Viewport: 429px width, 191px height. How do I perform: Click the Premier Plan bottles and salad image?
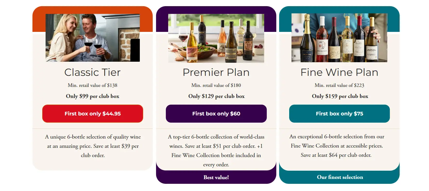pyautogui.click(x=216, y=38)
